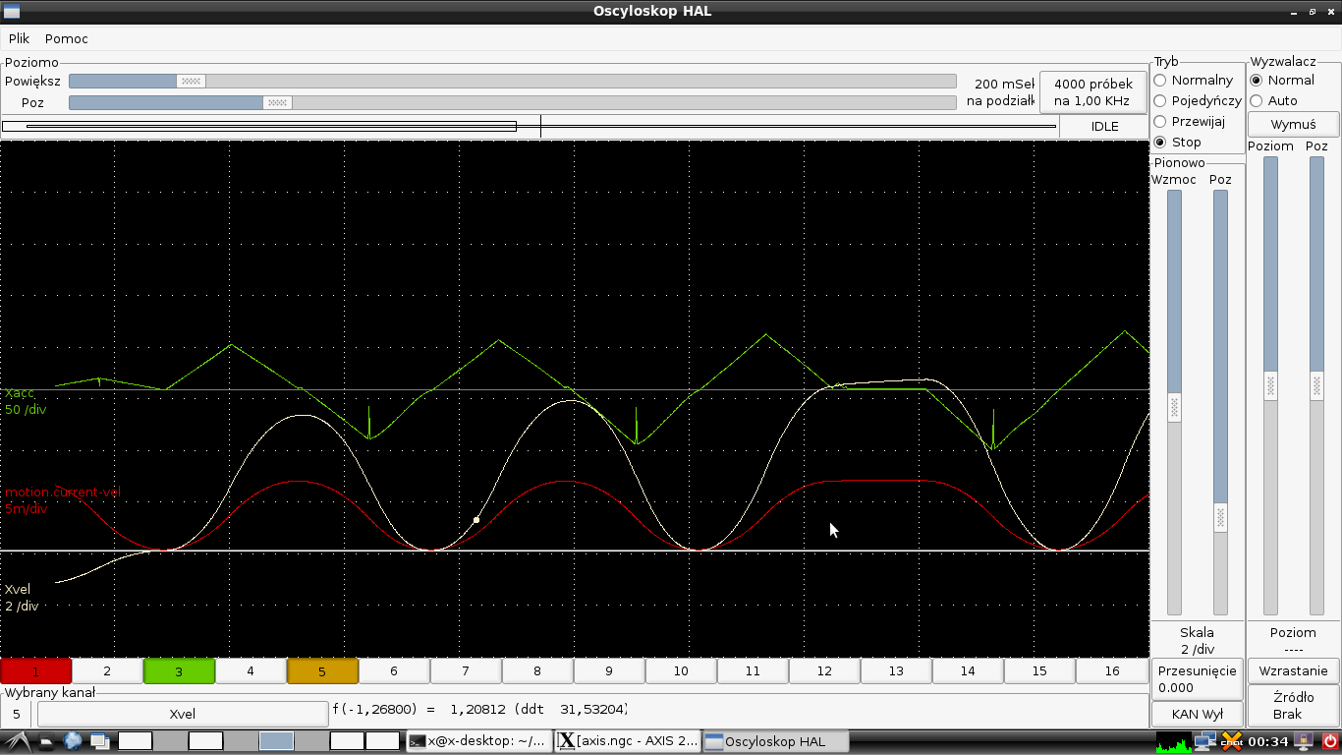Click the show desktop windows icon
Screen dimensions: 1342x755
pos(100,741)
